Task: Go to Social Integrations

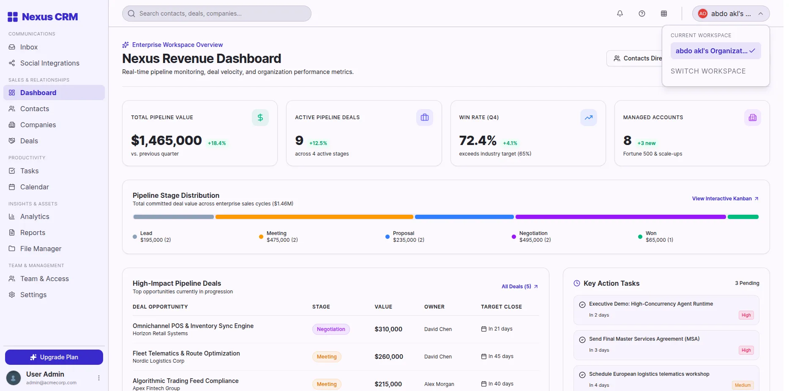Action: (x=54, y=63)
